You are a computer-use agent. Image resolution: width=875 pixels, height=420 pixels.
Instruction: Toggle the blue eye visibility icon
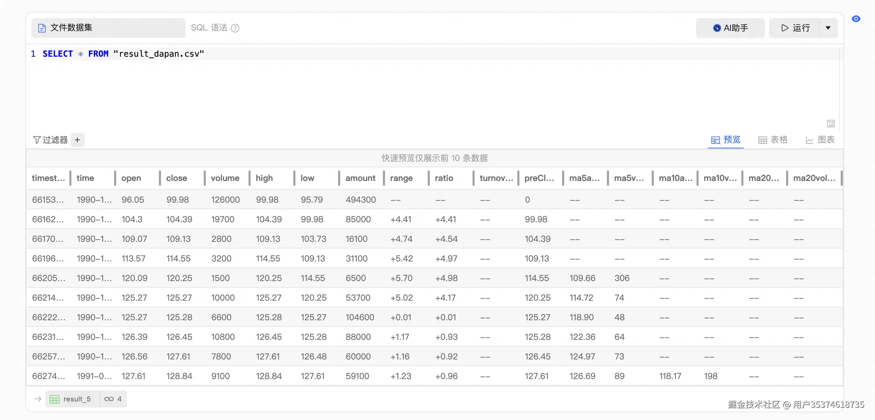pyautogui.click(x=856, y=19)
